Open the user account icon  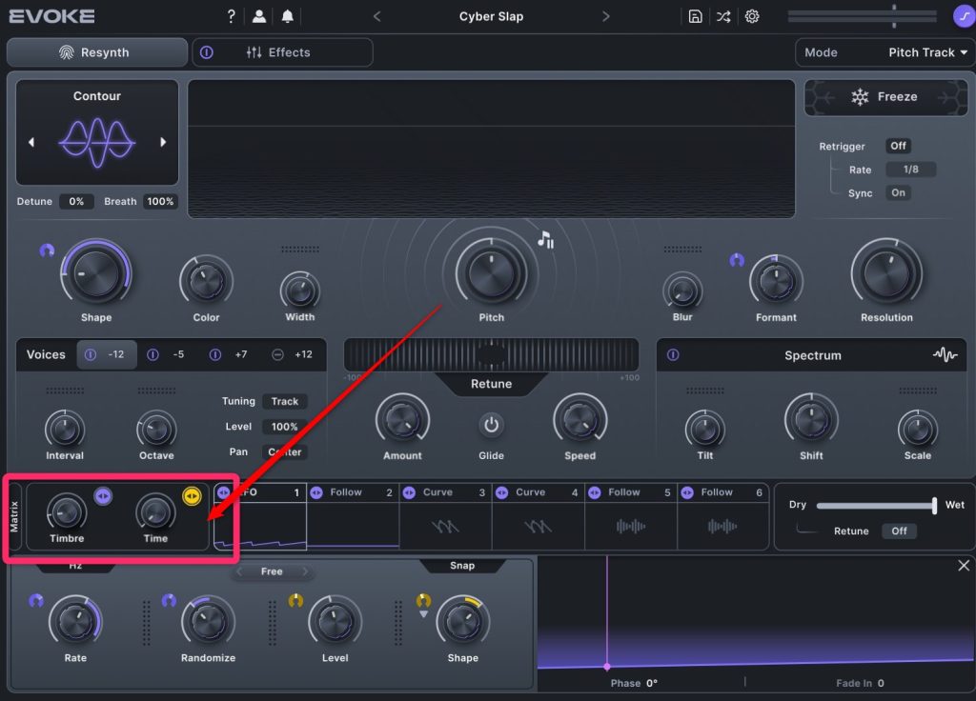(x=258, y=16)
